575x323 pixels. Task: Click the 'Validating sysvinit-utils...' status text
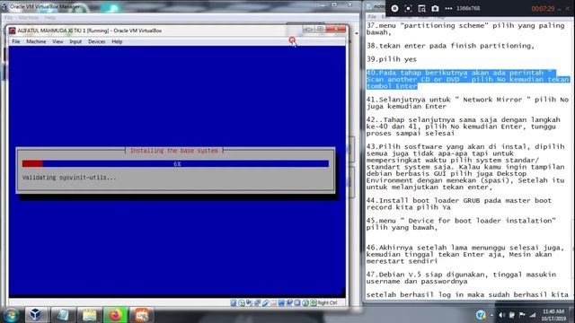click(69, 178)
